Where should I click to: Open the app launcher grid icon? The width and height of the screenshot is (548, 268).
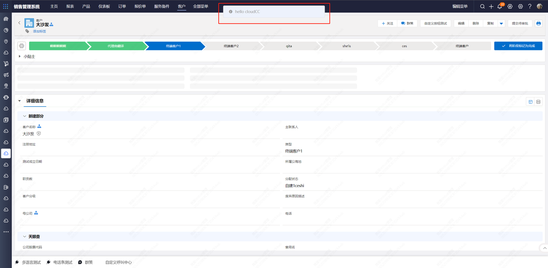(x=6, y=6)
